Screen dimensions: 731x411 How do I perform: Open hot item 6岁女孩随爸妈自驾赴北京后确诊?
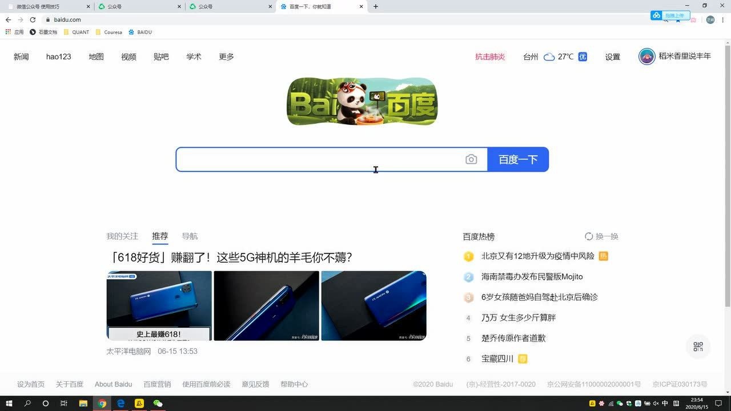[x=540, y=297]
